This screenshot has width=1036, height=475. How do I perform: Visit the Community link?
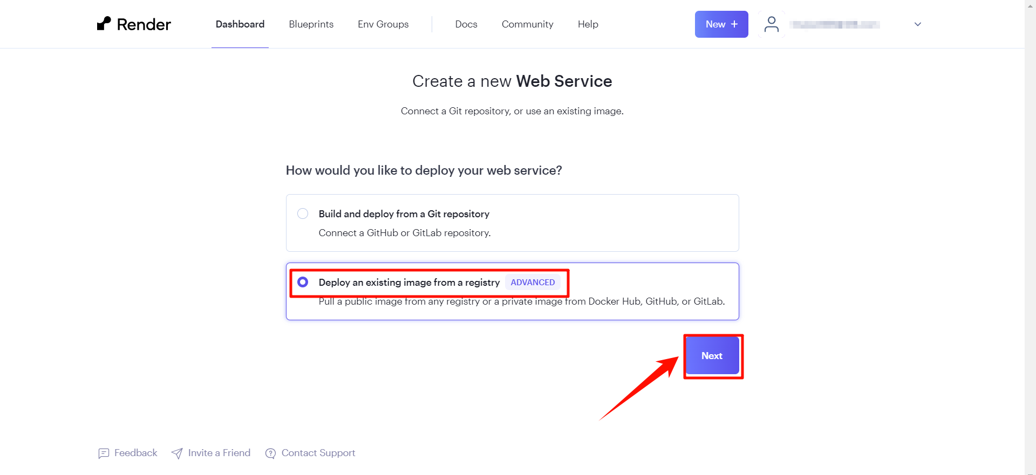528,24
